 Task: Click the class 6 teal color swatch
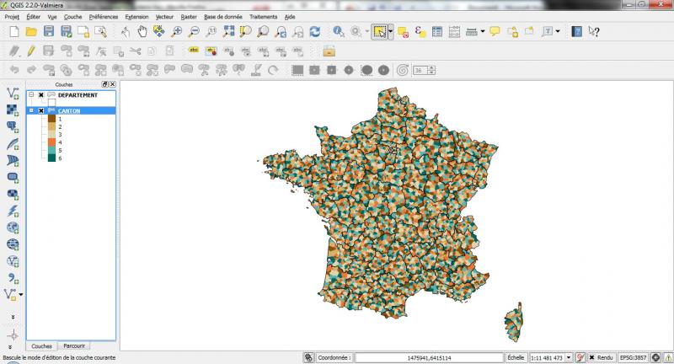coord(51,158)
